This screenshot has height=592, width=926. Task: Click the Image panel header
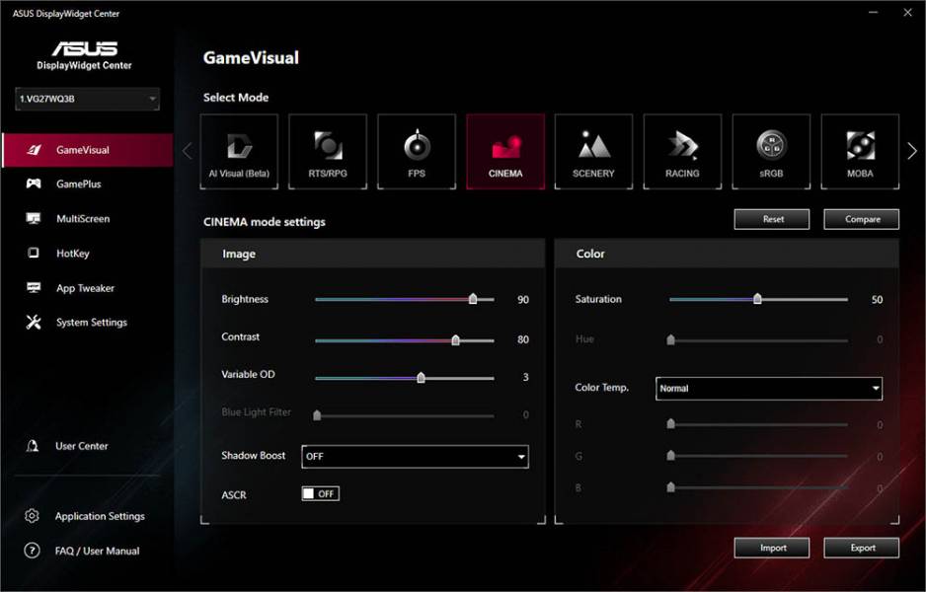point(372,254)
